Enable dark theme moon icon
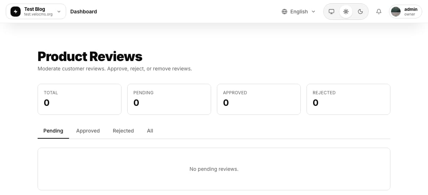Viewport: 428px width, 195px height. coord(360,12)
